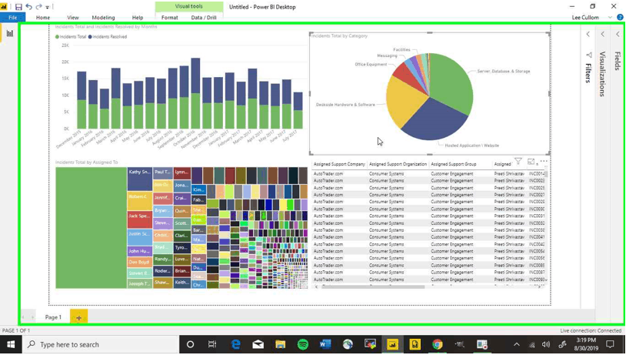
Task: Click the table's vertical scrollbar
Action: coord(546,173)
